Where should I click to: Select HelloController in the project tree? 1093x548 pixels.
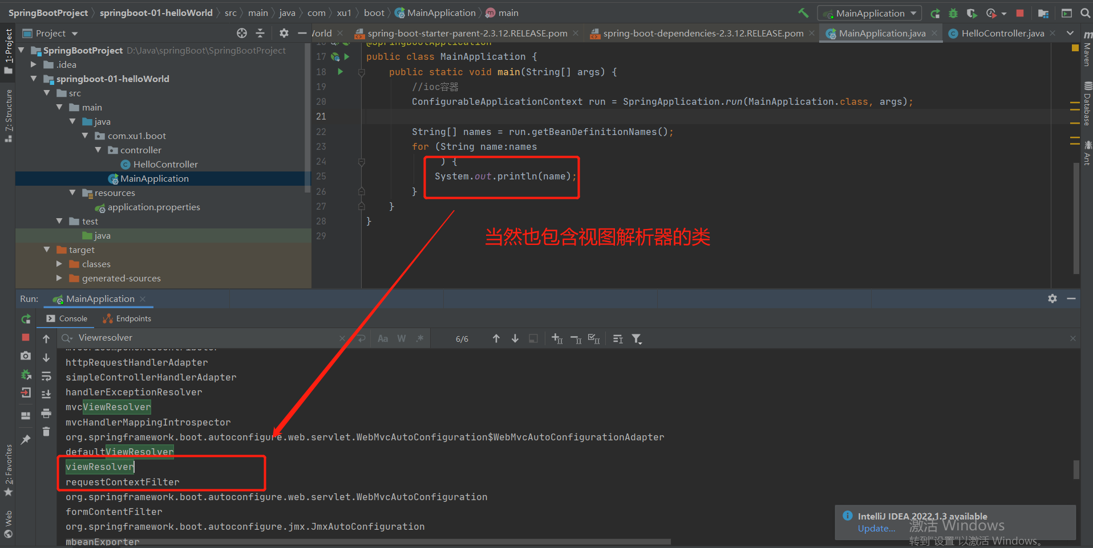pyautogui.click(x=165, y=164)
